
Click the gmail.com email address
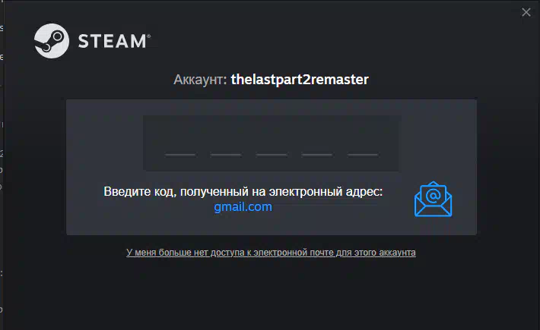(x=243, y=206)
